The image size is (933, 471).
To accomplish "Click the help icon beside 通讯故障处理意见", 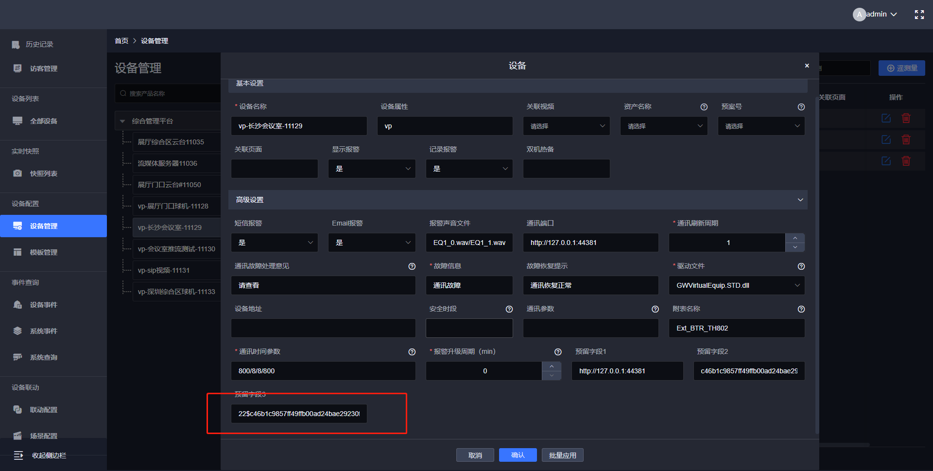I will (x=412, y=266).
